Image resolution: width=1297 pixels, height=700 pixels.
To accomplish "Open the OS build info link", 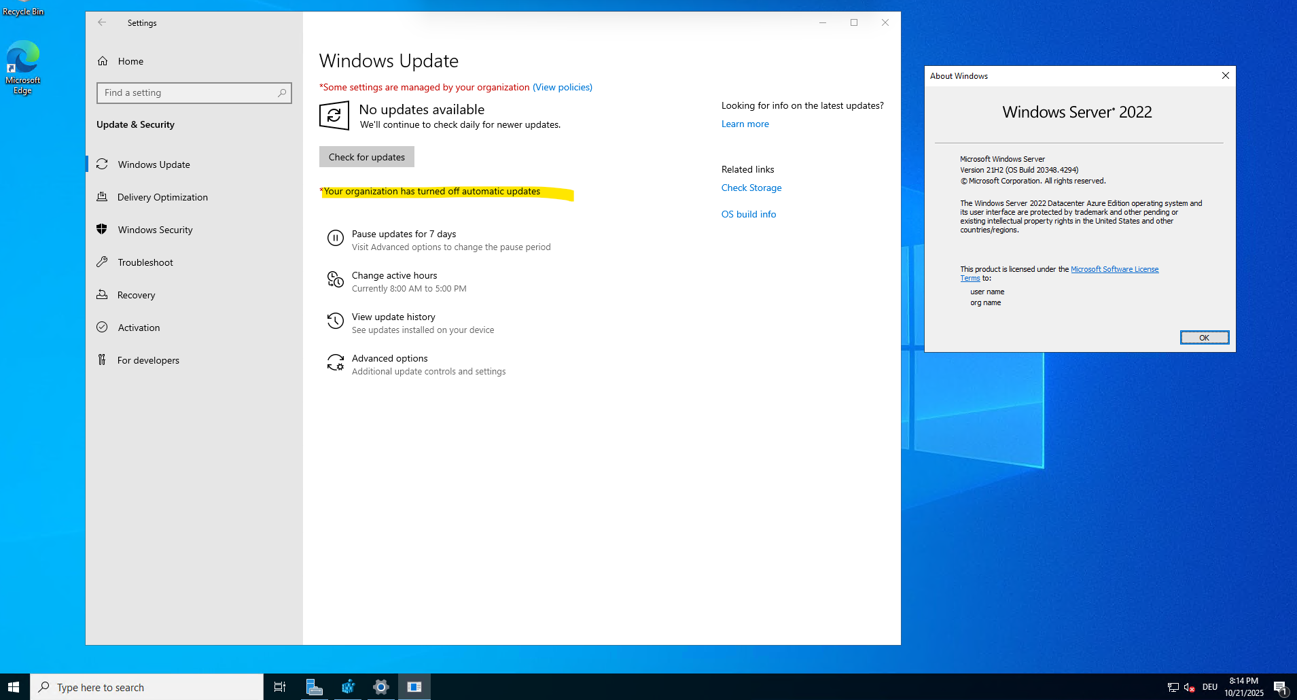I will 749,214.
